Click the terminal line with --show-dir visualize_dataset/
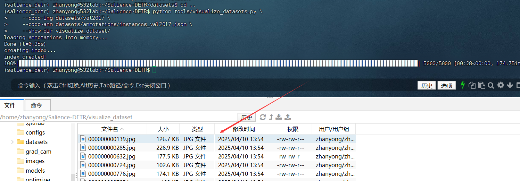This screenshot has height=181, width=520. point(66,31)
